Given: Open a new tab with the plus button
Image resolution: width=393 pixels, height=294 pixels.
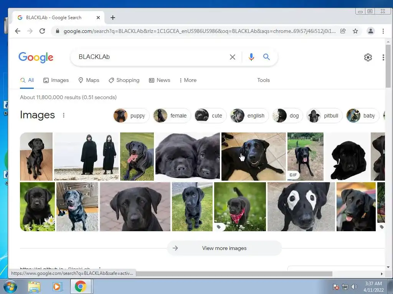Looking at the screenshot, I should 113,18.
